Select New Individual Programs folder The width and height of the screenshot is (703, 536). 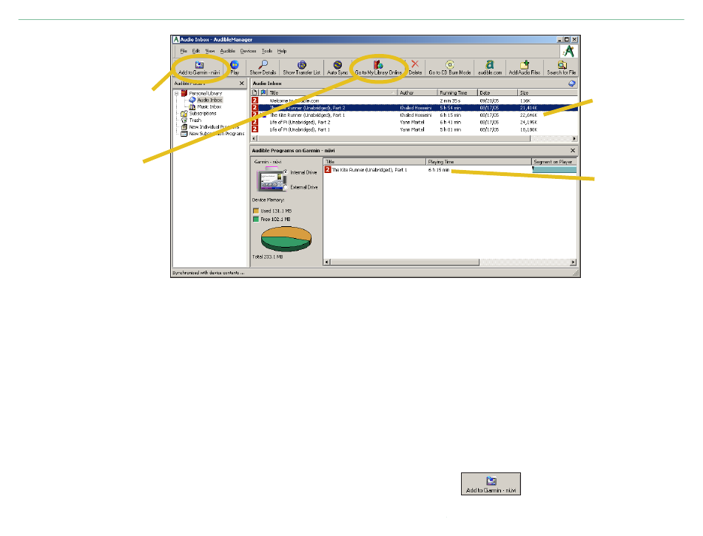[214, 127]
